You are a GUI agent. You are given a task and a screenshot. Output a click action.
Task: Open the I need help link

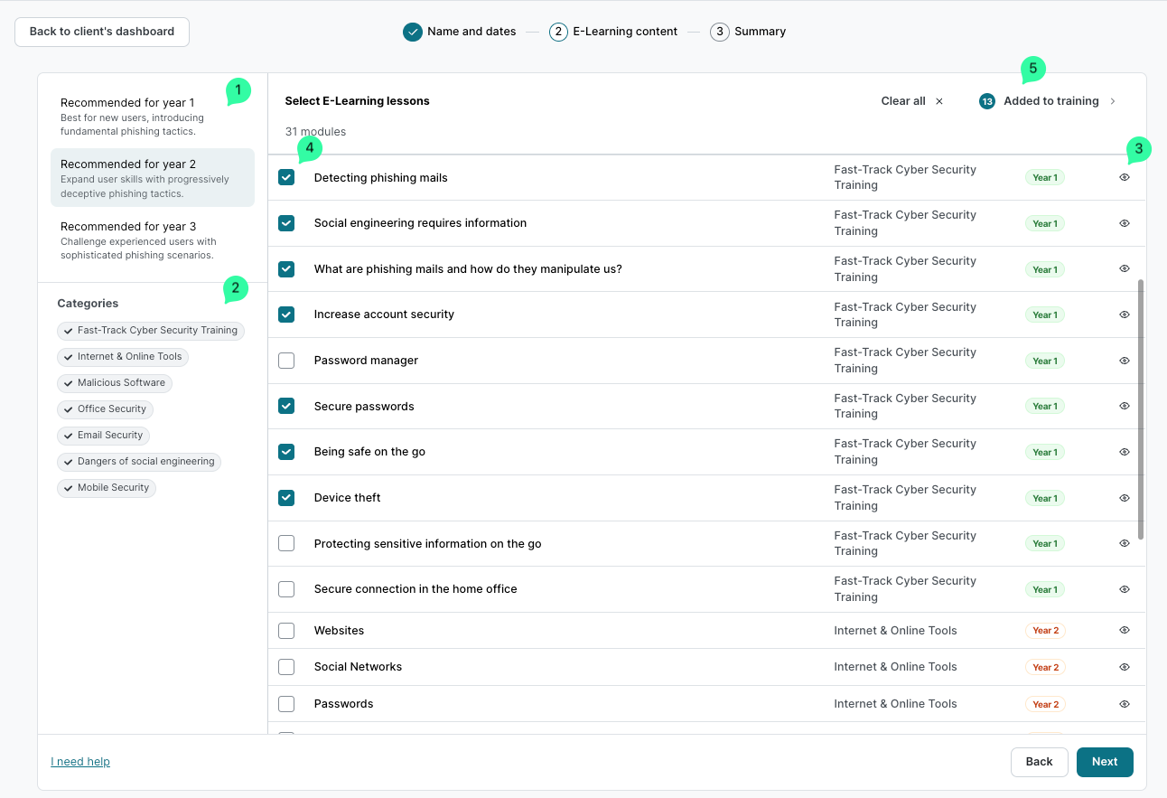click(x=80, y=762)
